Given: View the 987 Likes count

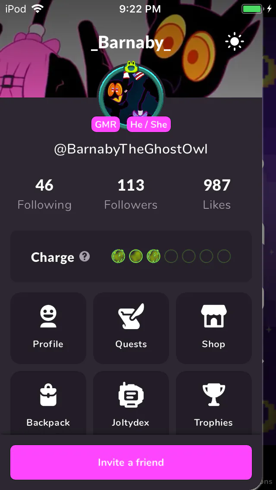Looking at the screenshot, I should 217,195.
